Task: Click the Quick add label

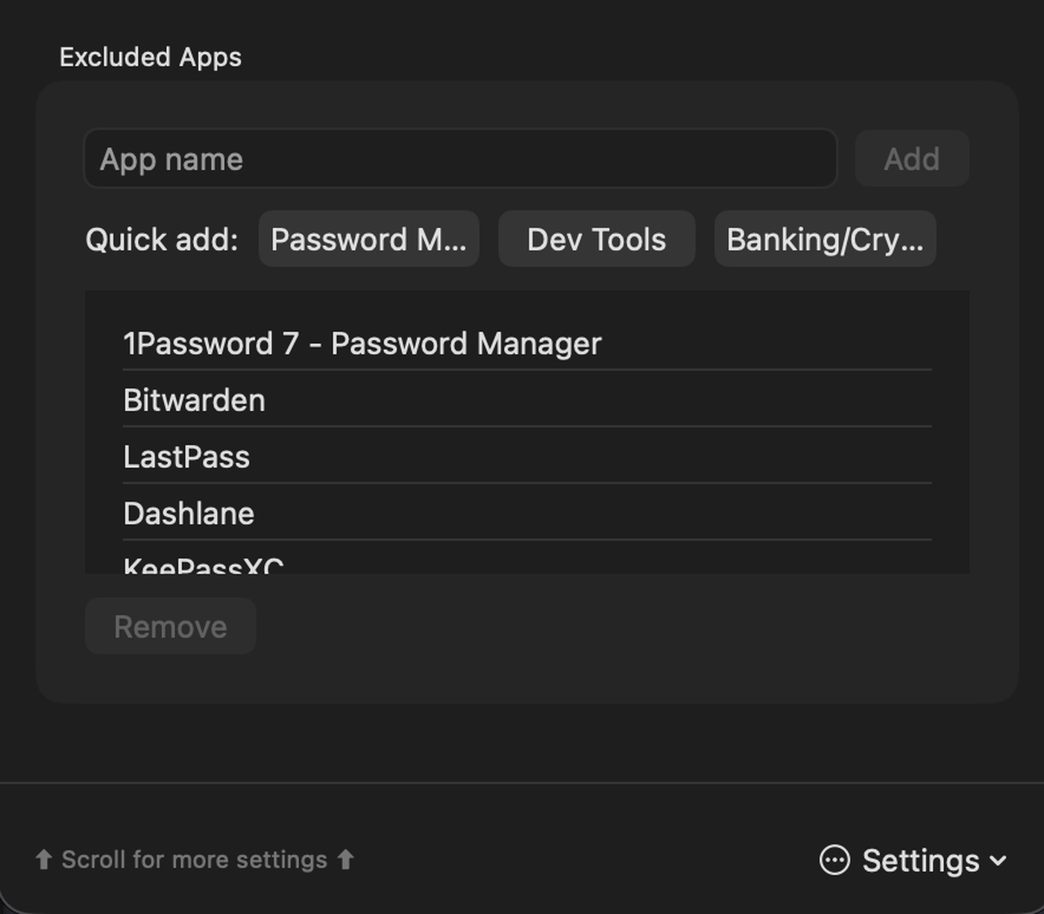Action: point(162,239)
